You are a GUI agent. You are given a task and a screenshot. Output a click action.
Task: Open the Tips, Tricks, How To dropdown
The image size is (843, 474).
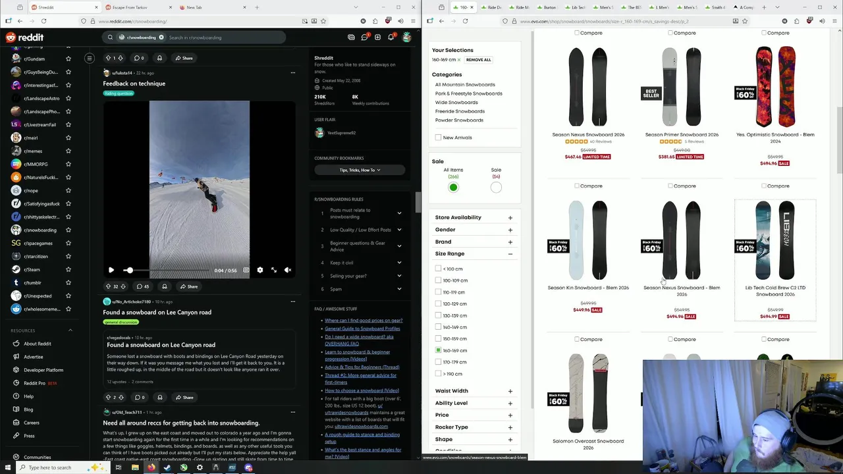[x=360, y=170]
